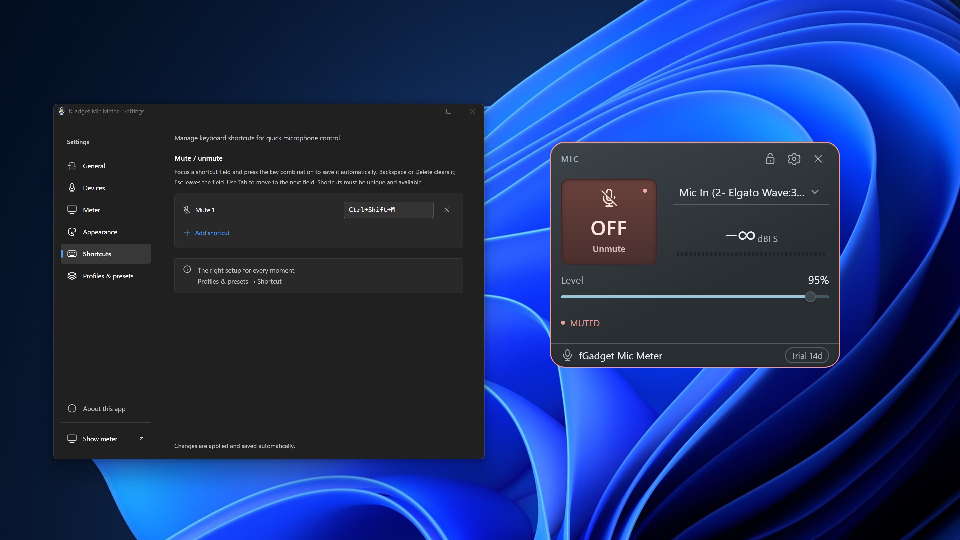Click the muted mic icon beside Mute 1
Viewport: 960px width, 540px height.
point(187,210)
